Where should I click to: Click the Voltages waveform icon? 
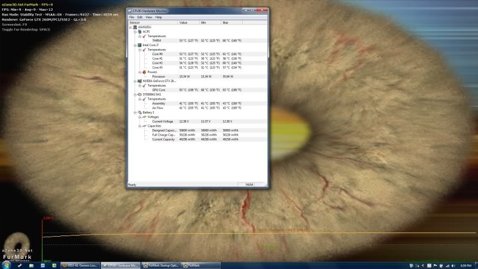coord(145,117)
